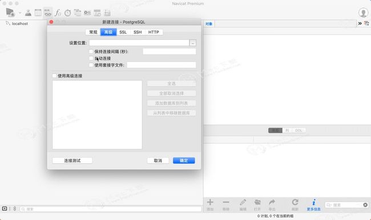Expand the Connection dropdown arrow
371x220 pixels.
20,13
